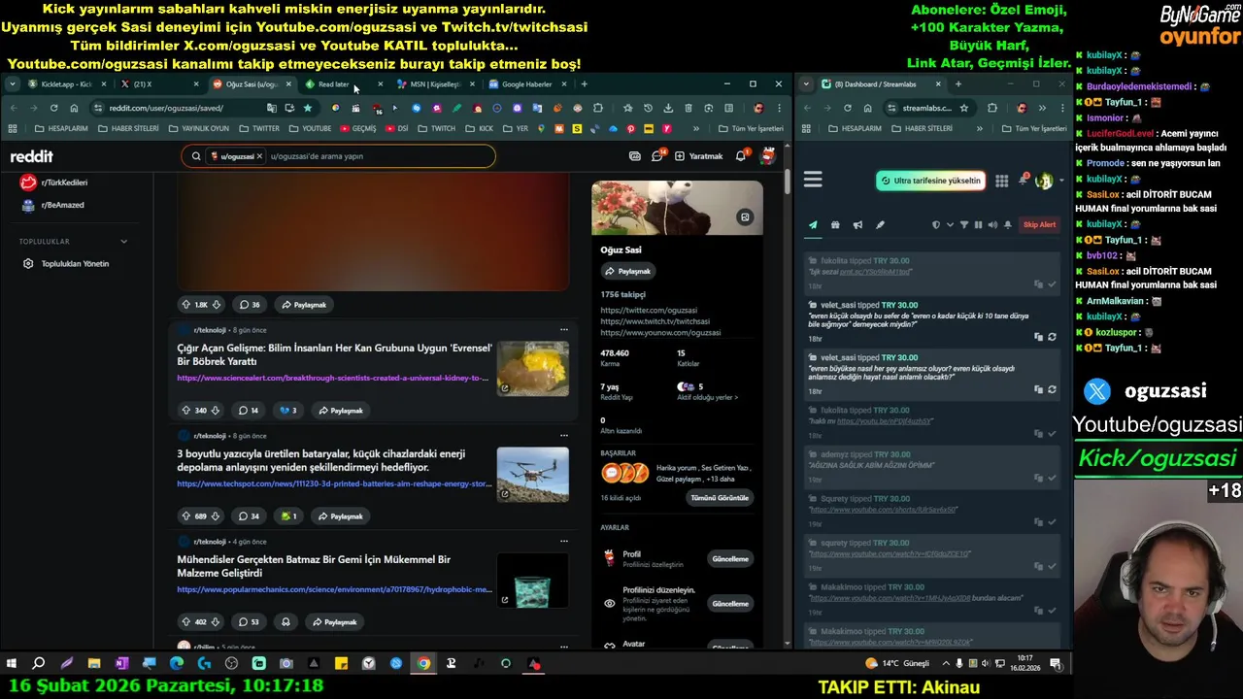Open award icon on the 402-vote post
The image size is (1243, 699).
tap(286, 622)
